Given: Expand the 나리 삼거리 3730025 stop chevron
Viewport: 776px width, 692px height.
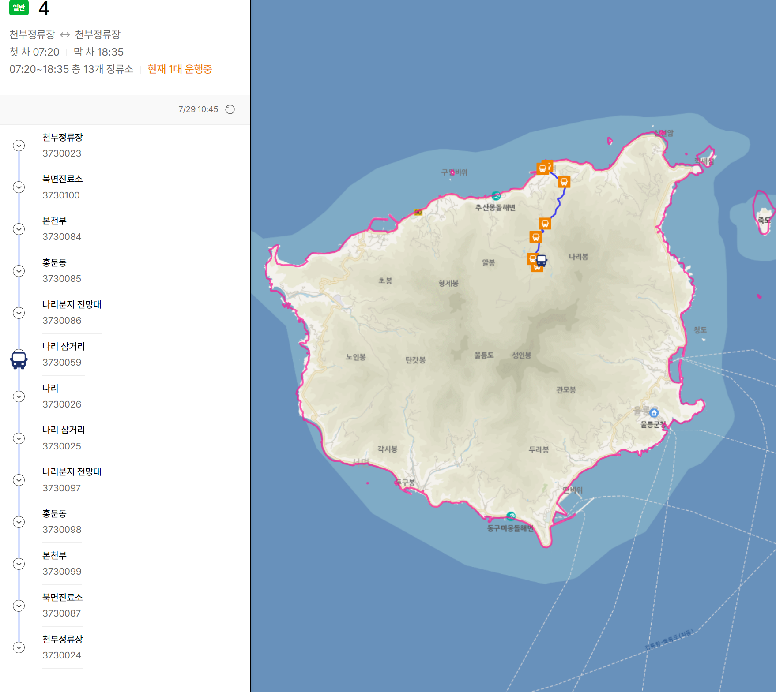Looking at the screenshot, I should (x=19, y=438).
